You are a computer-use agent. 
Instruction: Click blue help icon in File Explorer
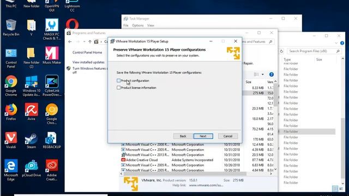(342, 43)
